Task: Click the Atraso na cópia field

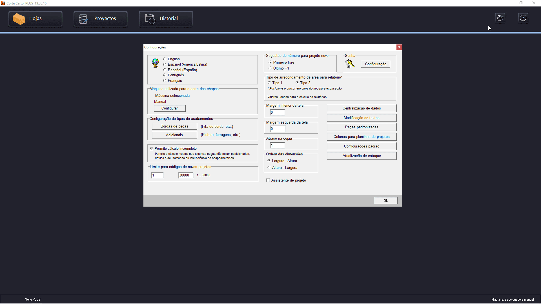Action: pyautogui.click(x=277, y=146)
